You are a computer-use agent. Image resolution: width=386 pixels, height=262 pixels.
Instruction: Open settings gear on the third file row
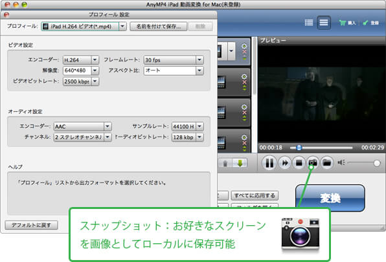[244, 107]
